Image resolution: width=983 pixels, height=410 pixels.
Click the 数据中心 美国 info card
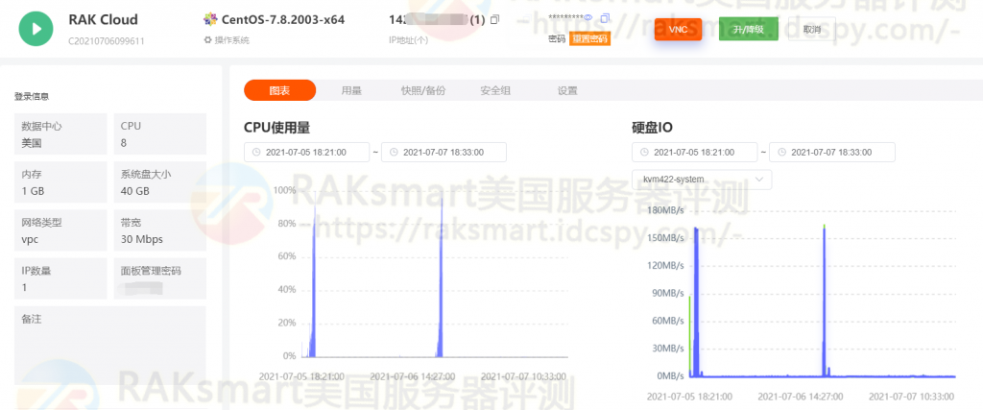(60, 133)
